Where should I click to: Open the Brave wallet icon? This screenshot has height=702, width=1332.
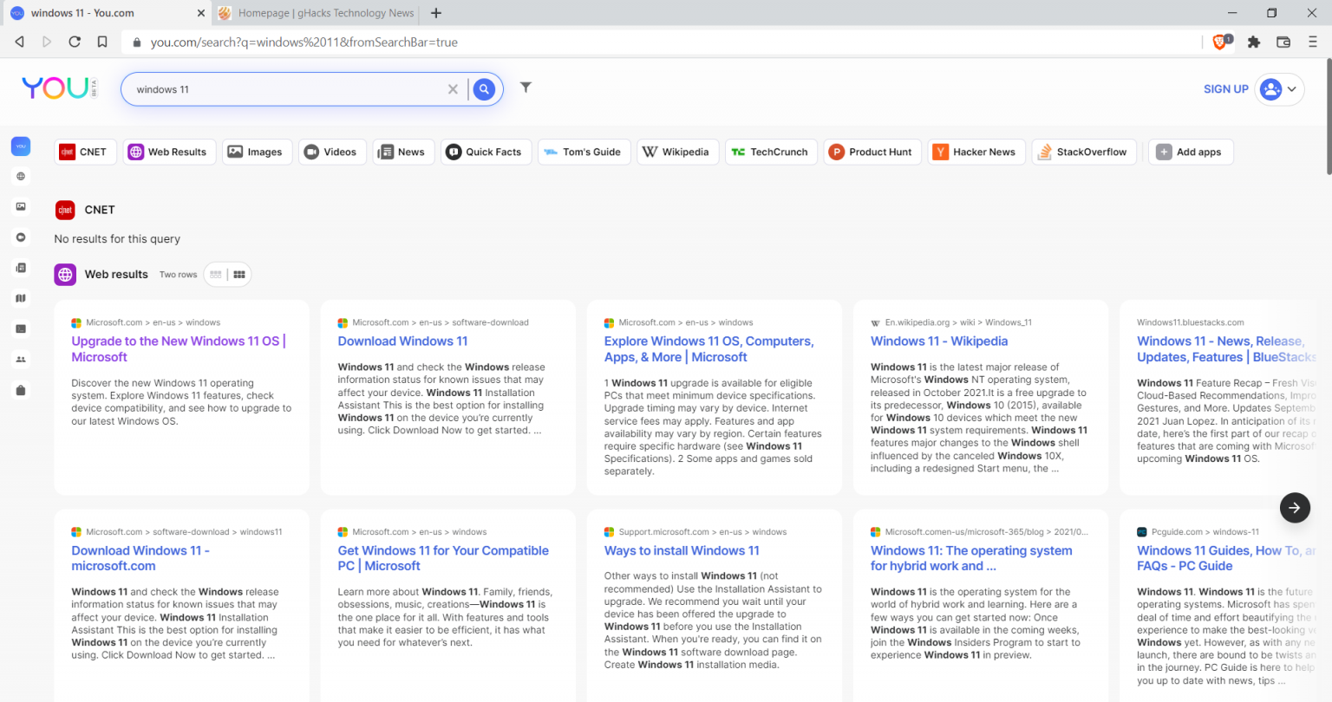point(1283,42)
